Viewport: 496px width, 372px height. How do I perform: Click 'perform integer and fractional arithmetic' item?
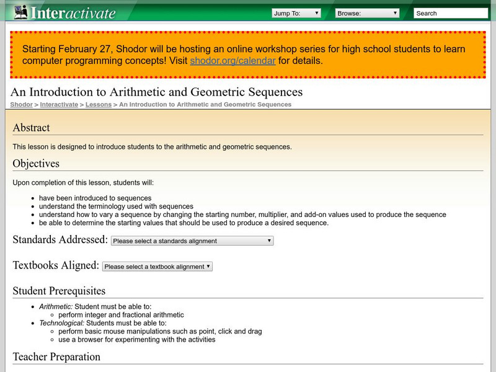(x=121, y=315)
